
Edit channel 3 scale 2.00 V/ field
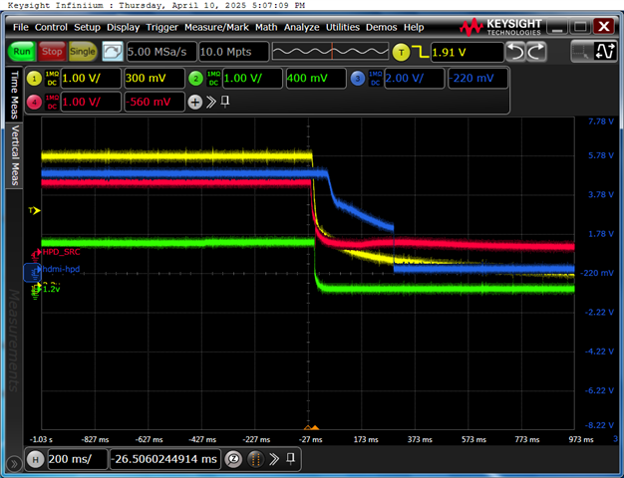(415, 78)
